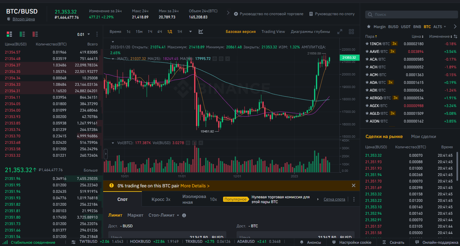
Task: Collapse the MA indicator legend arrow
Action: (113, 59)
